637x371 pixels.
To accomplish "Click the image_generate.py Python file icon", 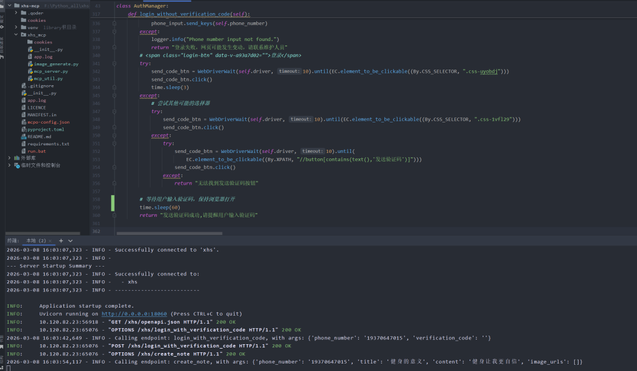I will click(30, 64).
